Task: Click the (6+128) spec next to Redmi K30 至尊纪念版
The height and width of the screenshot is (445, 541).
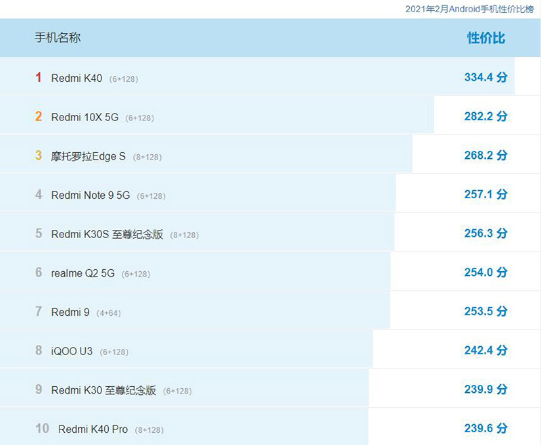Action: [177, 391]
